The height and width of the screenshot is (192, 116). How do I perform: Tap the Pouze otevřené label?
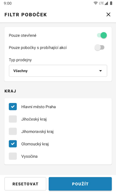tap(23, 35)
